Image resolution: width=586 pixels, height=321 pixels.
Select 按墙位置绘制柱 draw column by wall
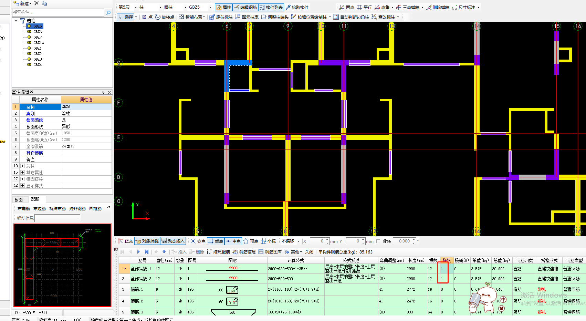point(309,17)
